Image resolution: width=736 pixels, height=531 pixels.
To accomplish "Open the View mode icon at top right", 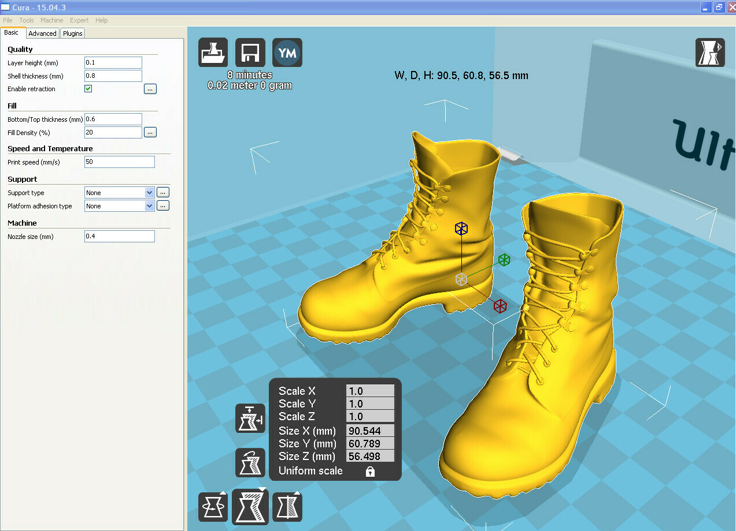I will 709,53.
